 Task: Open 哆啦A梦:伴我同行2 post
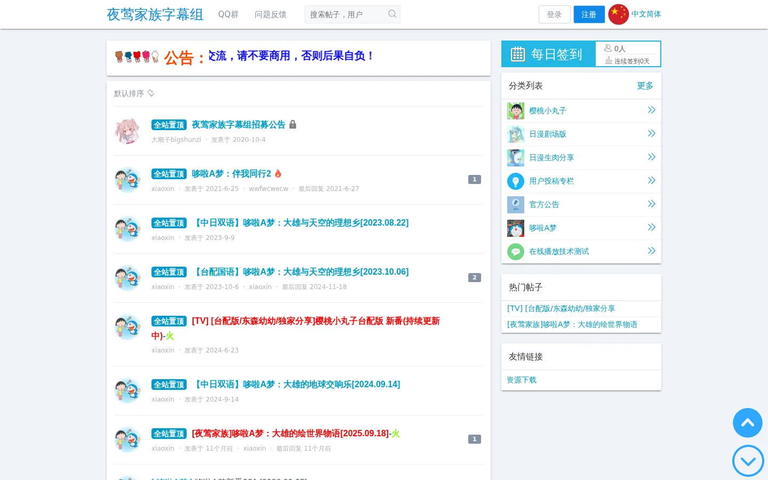pos(231,174)
